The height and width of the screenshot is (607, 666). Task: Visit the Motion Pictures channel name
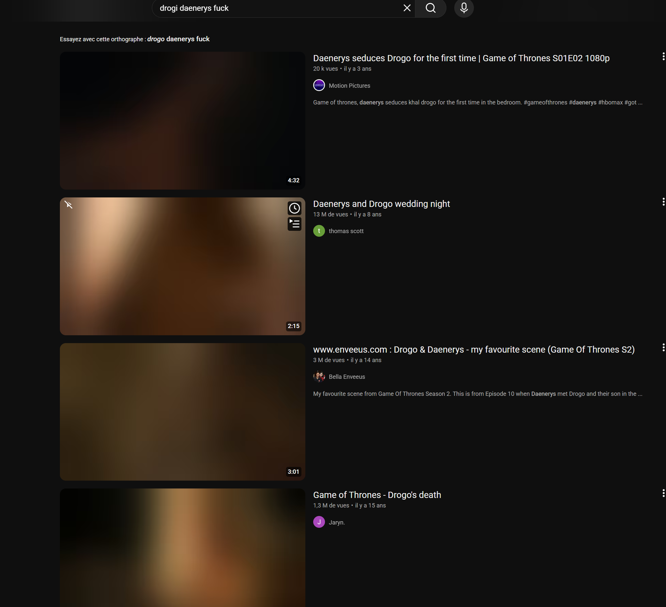[x=350, y=85]
